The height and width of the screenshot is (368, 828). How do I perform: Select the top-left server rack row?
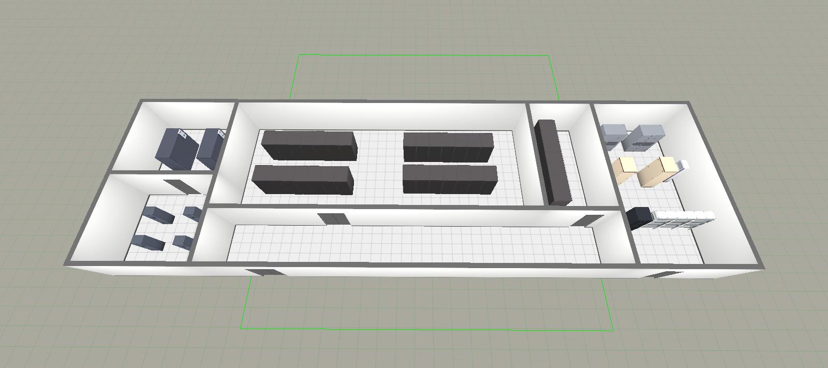309,145
